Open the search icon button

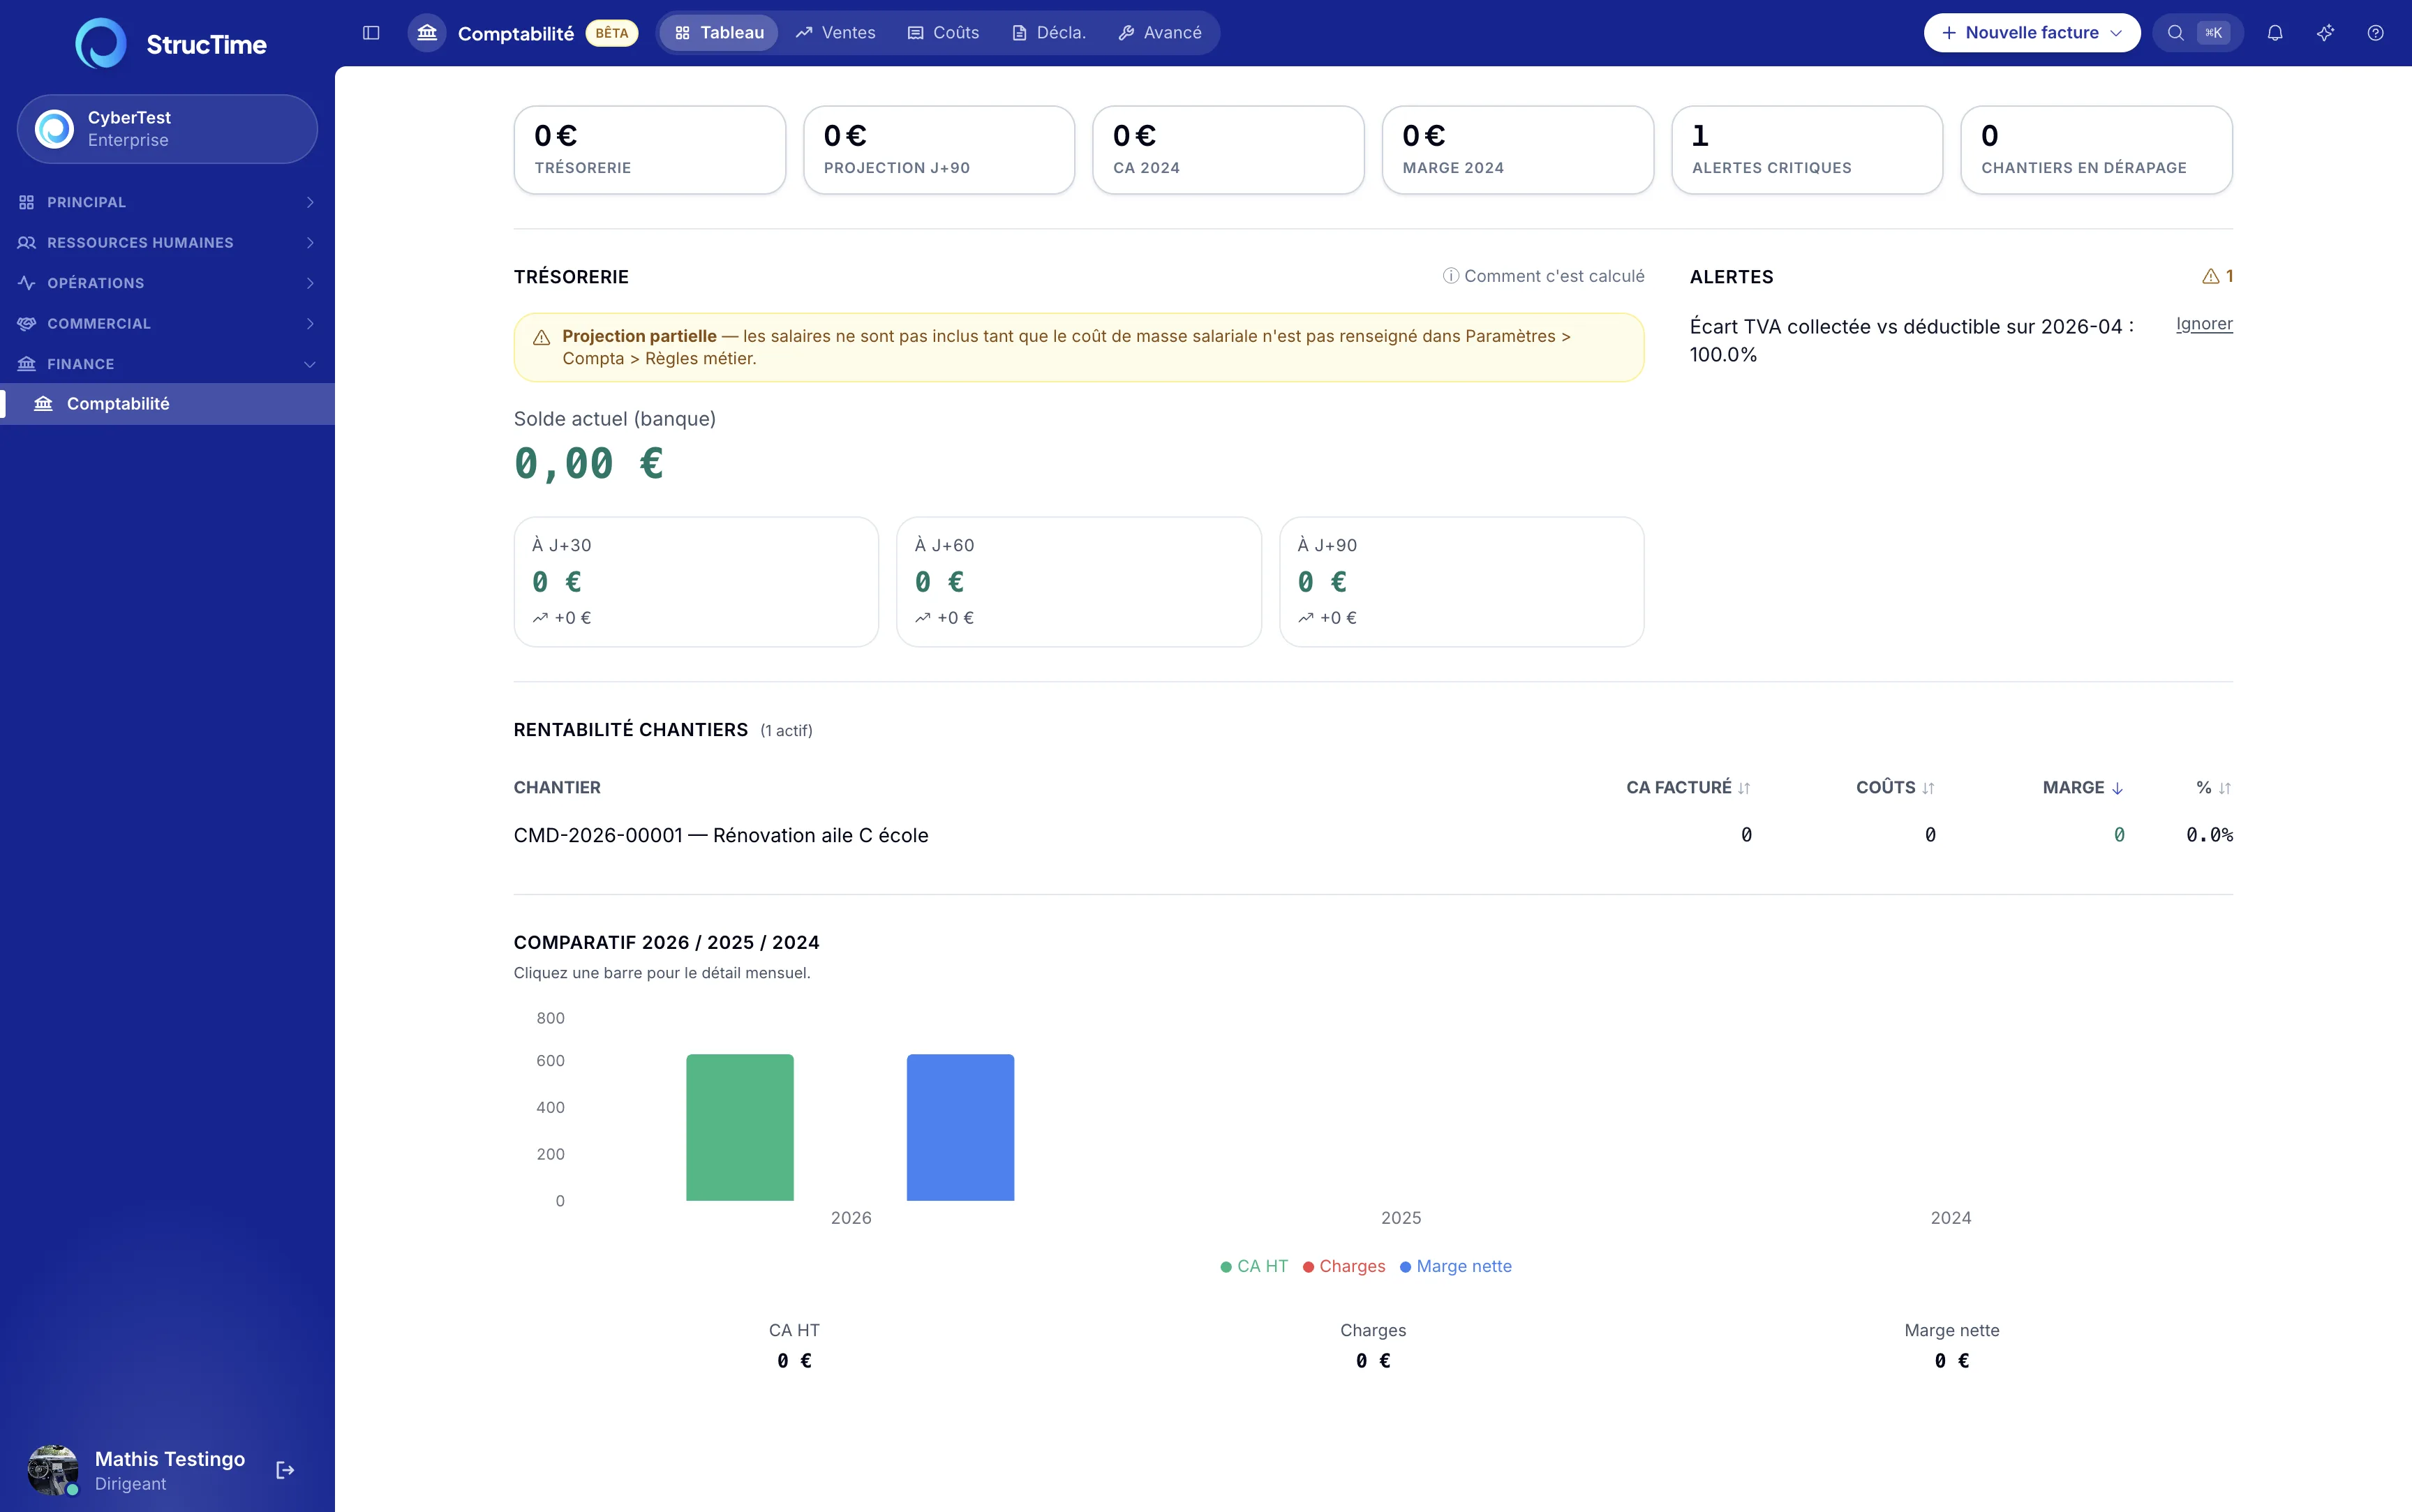(2175, 33)
